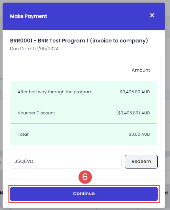
Task: Redeem the entered voucher code
Action: coord(141,161)
